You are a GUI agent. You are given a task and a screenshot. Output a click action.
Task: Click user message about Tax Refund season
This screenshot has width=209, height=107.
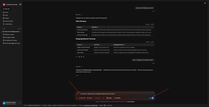pyautogui.click(x=143, y=60)
